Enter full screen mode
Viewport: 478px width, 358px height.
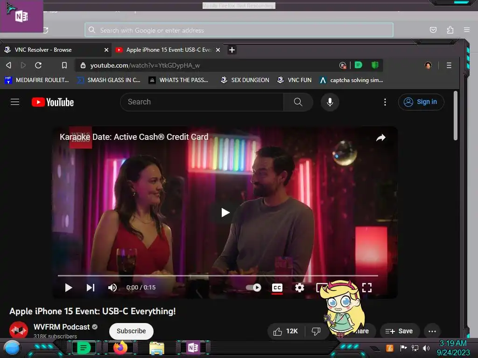pos(367,287)
